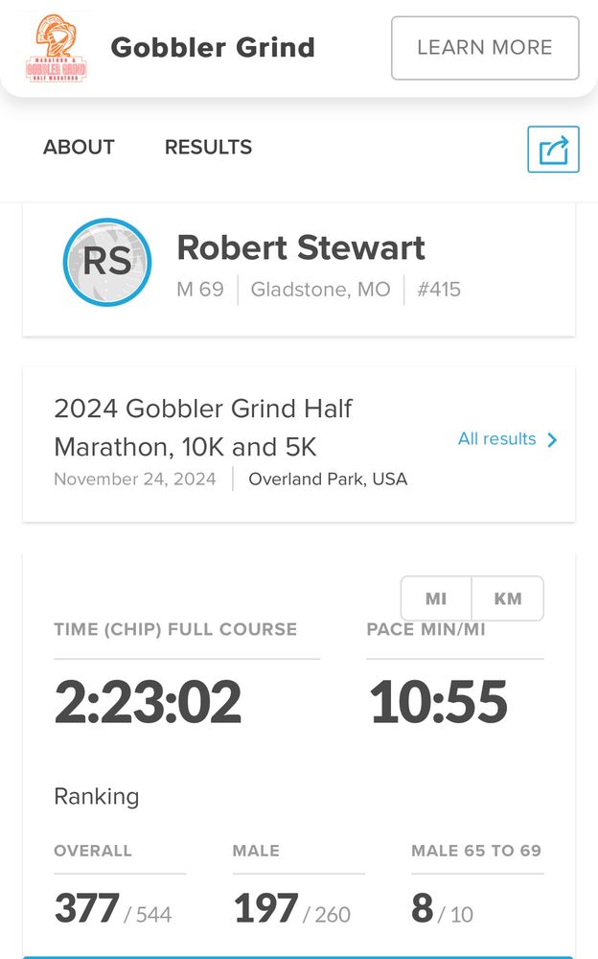Open the RESULTS tab
598x959 pixels.
click(208, 148)
